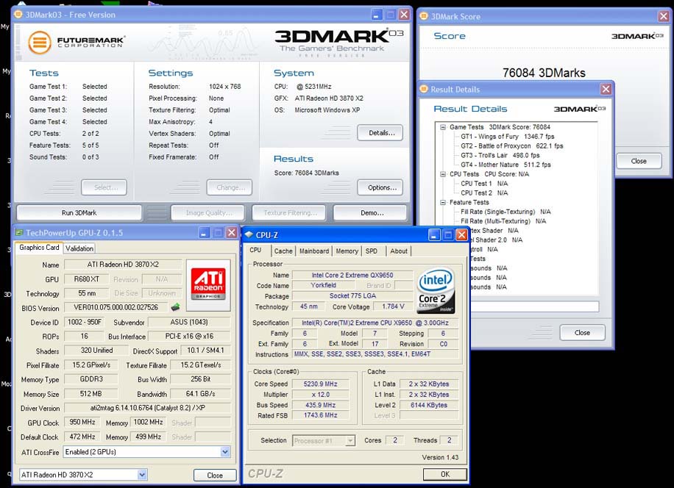674x488 pixels.
Task: Open the Mainboard tab in CPU-Z
Action: click(314, 251)
